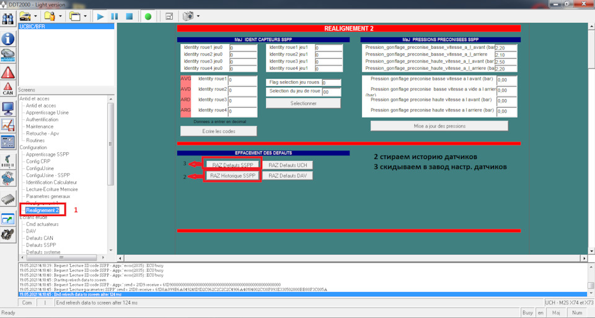
Task: Start refresh with the play button
Action: pyautogui.click(x=100, y=17)
